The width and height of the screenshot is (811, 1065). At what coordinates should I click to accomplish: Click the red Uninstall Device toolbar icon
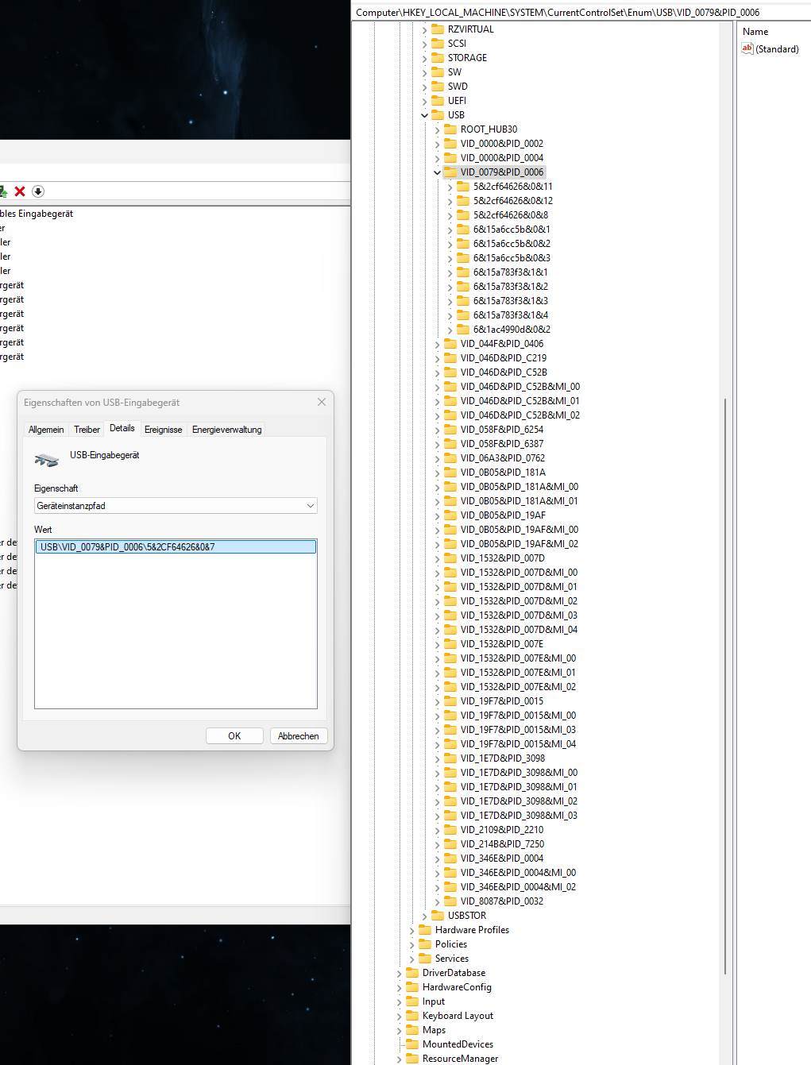pos(19,191)
